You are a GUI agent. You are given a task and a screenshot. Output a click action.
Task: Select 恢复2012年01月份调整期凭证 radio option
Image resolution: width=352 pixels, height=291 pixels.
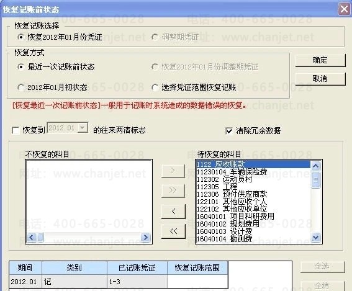pyautogui.click(x=155, y=67)
